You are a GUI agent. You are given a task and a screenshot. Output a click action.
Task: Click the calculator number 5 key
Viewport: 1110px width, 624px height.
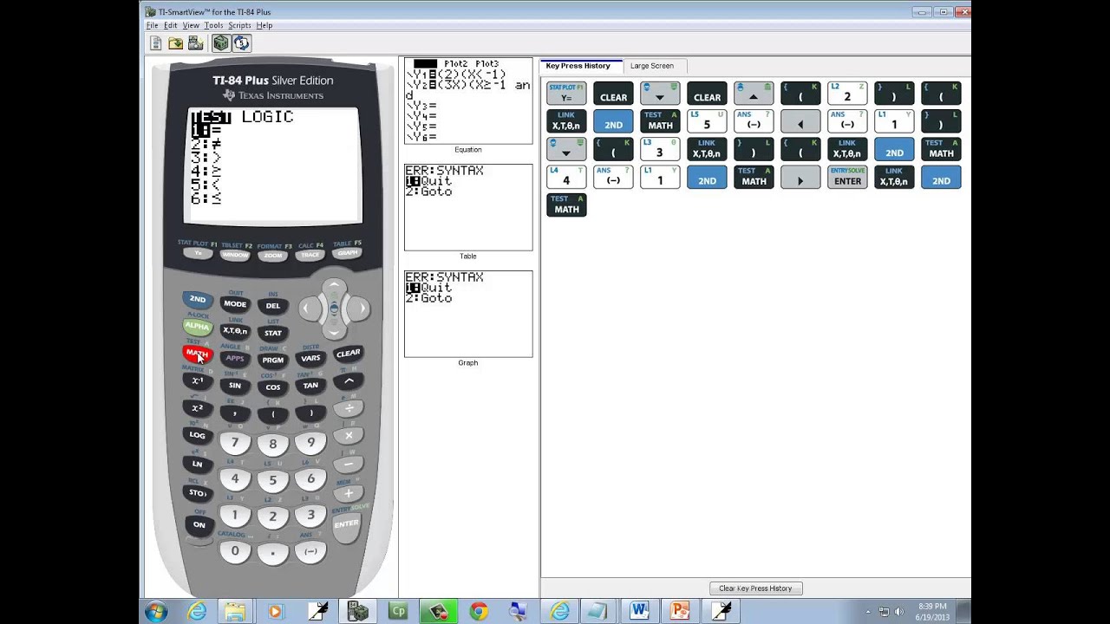[273, 480]
